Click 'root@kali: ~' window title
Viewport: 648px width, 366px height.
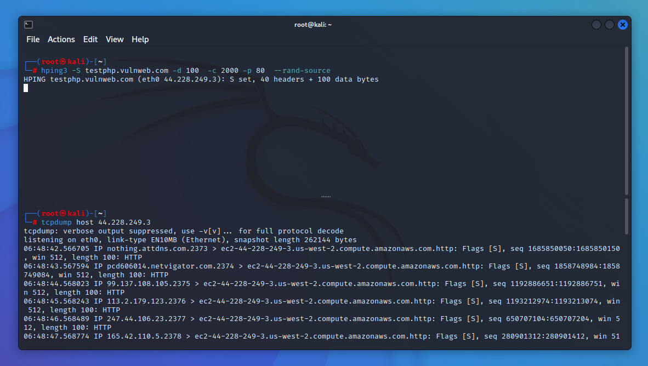click(313, 25)
